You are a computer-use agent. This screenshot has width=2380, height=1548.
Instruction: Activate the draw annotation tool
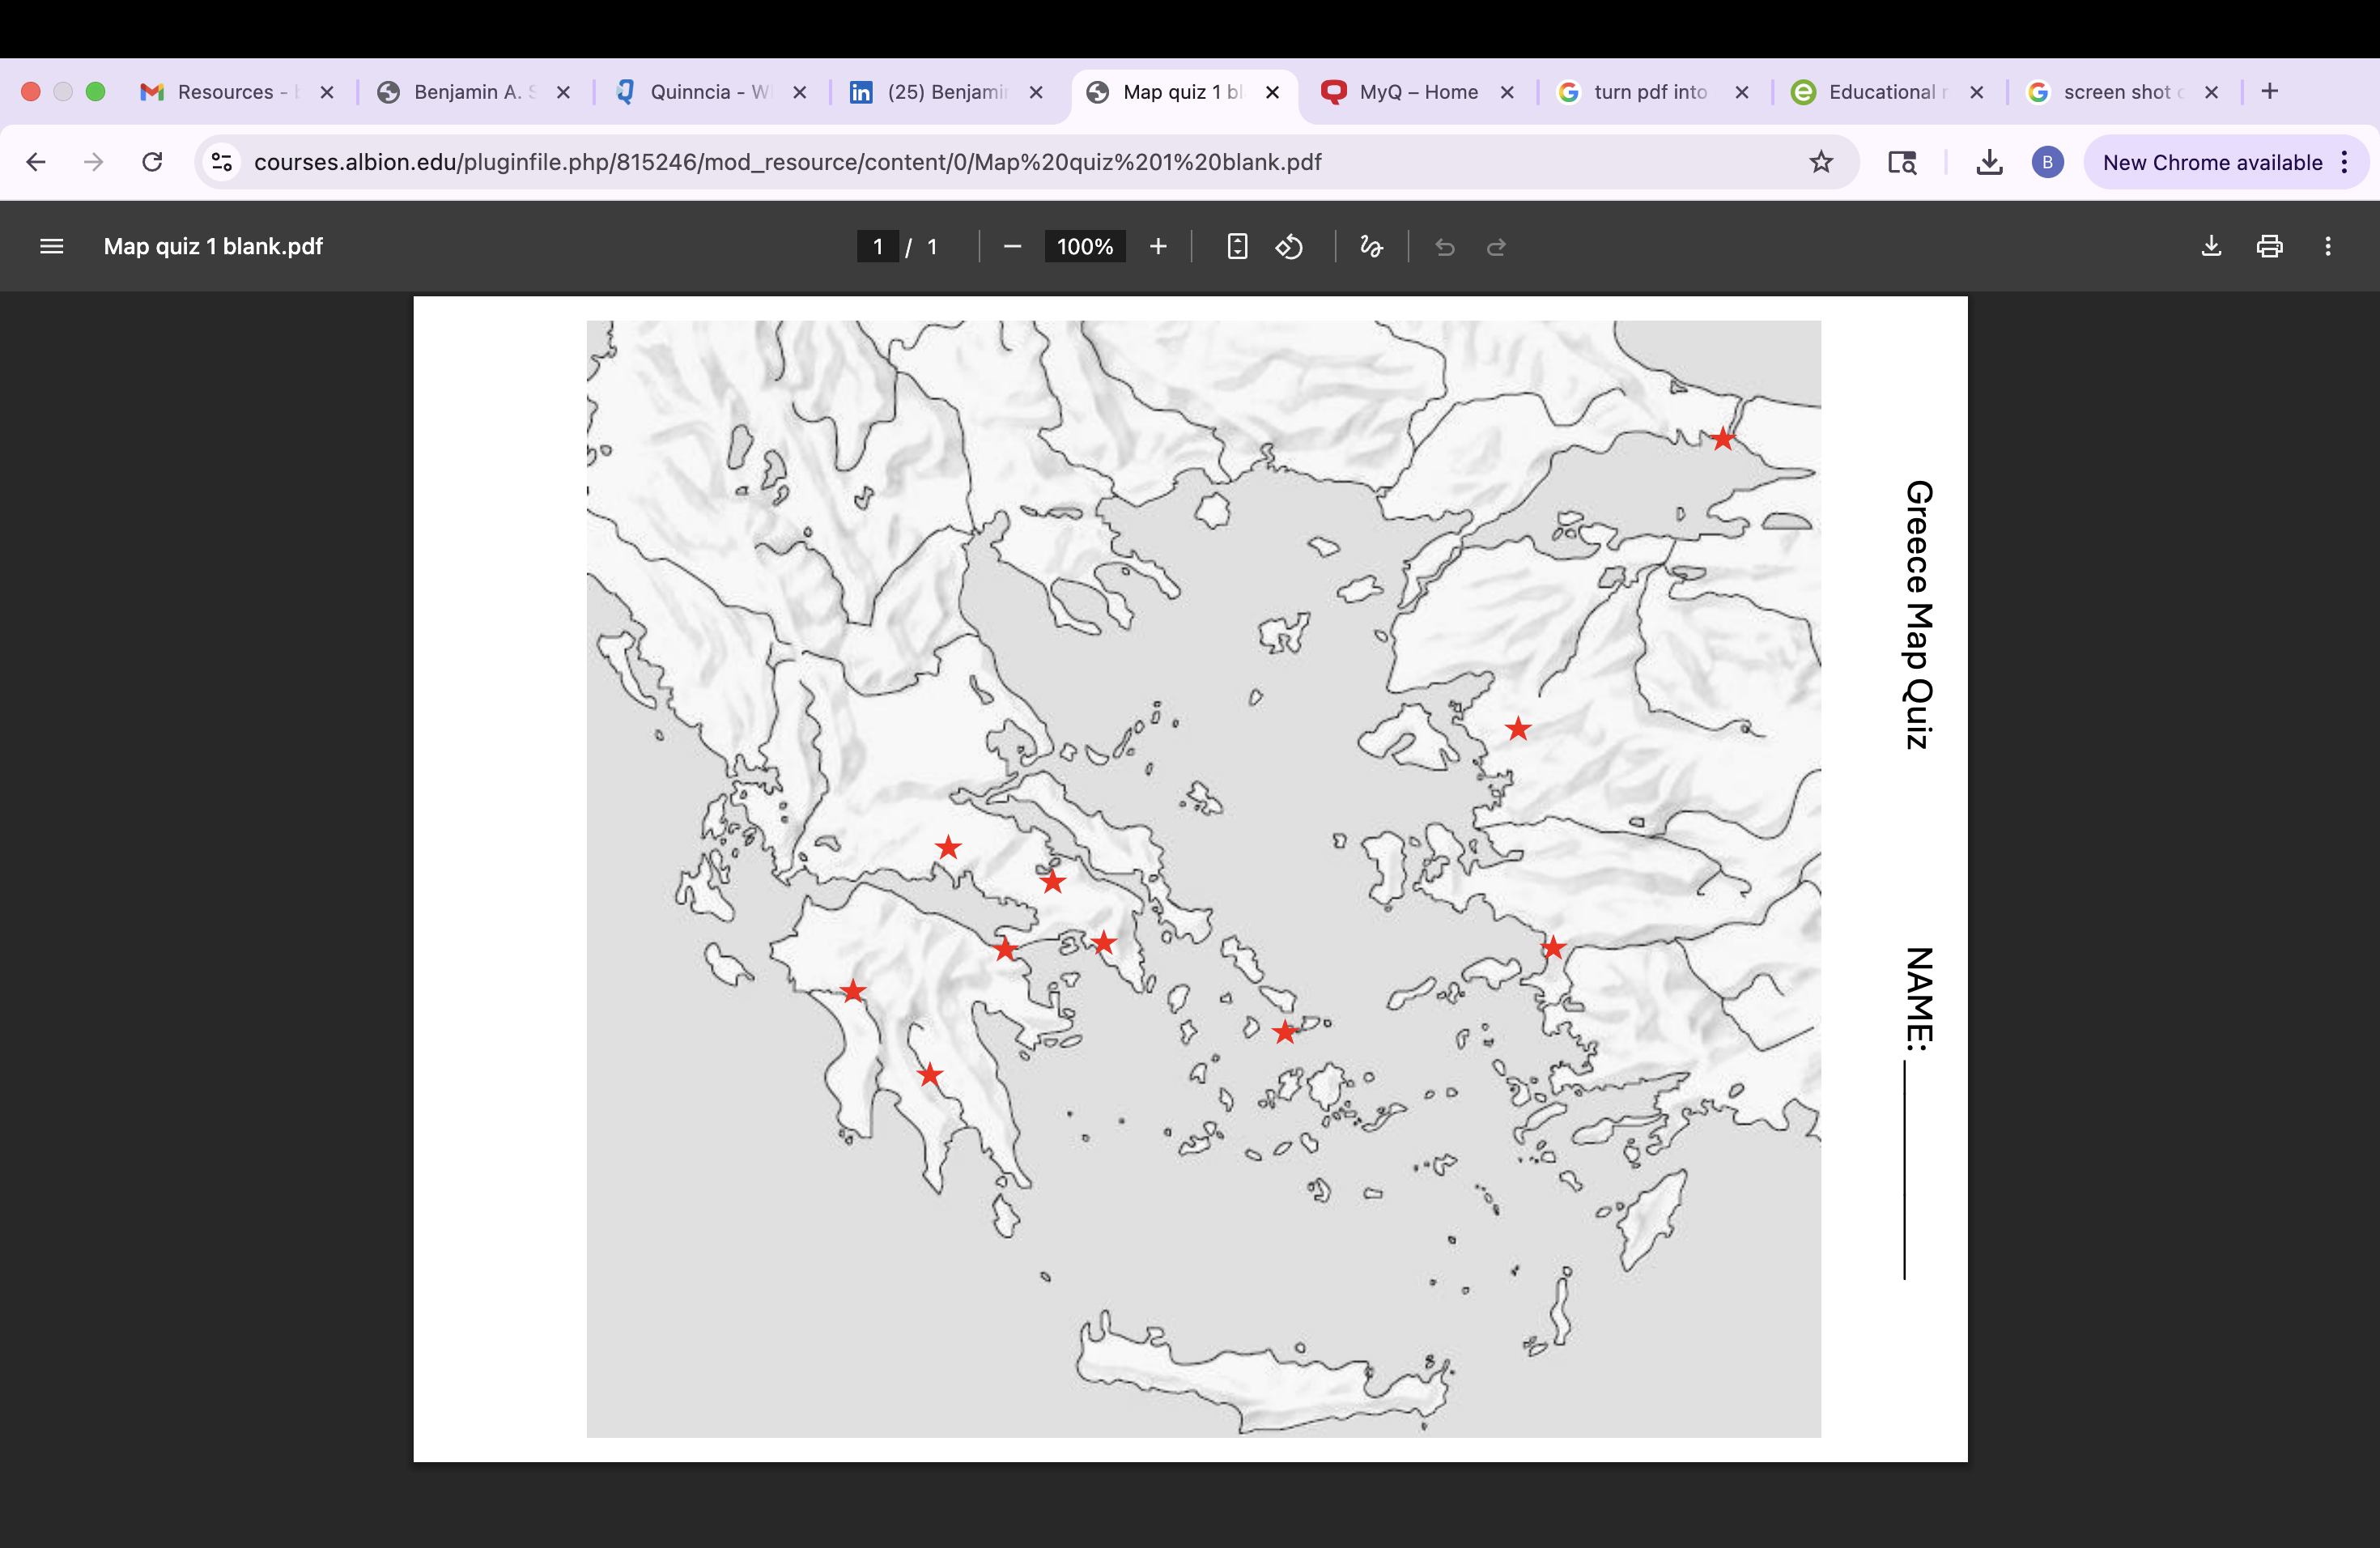point(1371,246)
